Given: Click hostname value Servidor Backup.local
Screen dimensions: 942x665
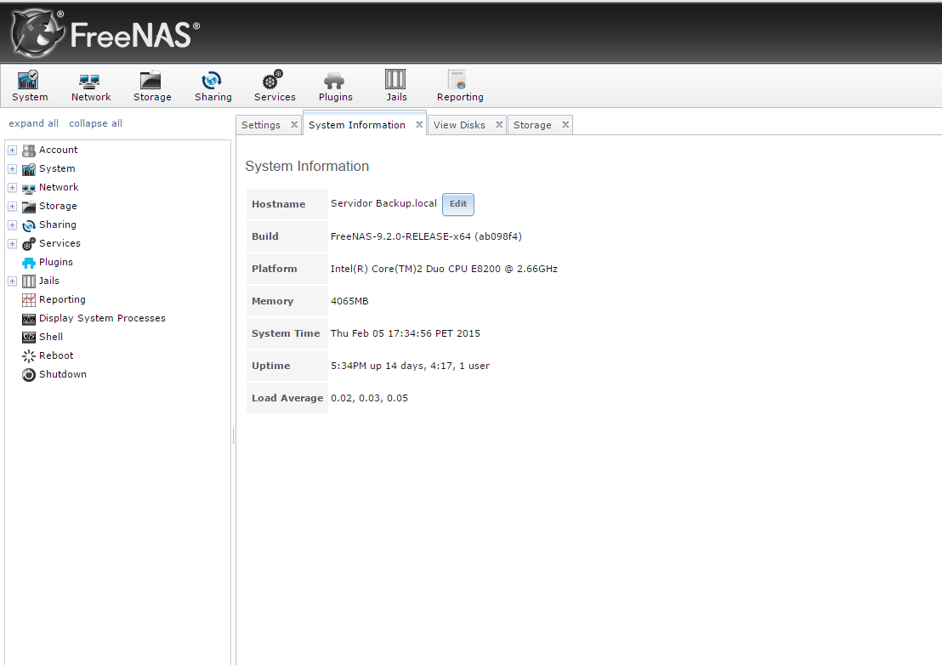Looking at the screenshot, I should pos(383,203).
